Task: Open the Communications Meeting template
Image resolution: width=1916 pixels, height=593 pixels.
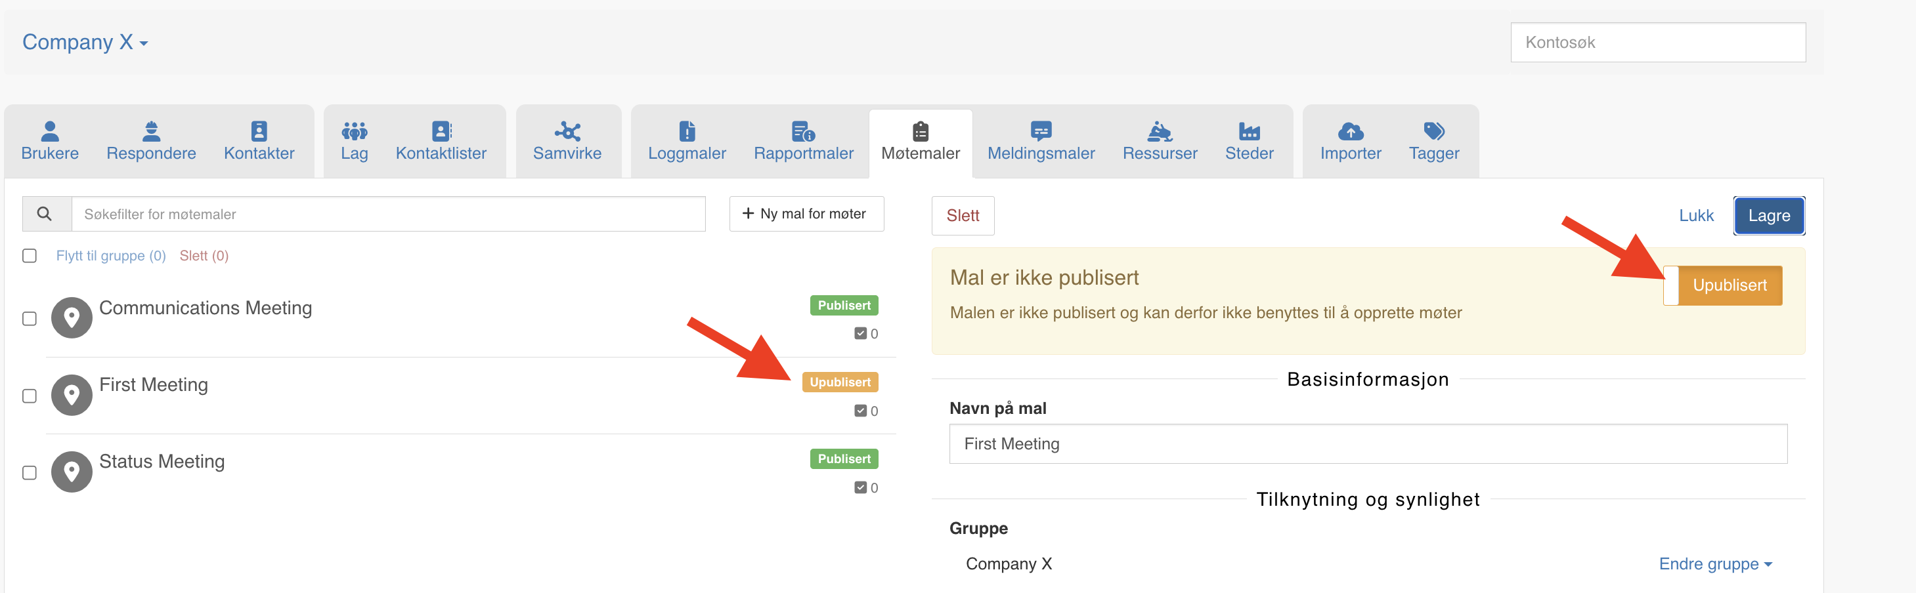Action: pyautogui.click(x=206, y=308)
